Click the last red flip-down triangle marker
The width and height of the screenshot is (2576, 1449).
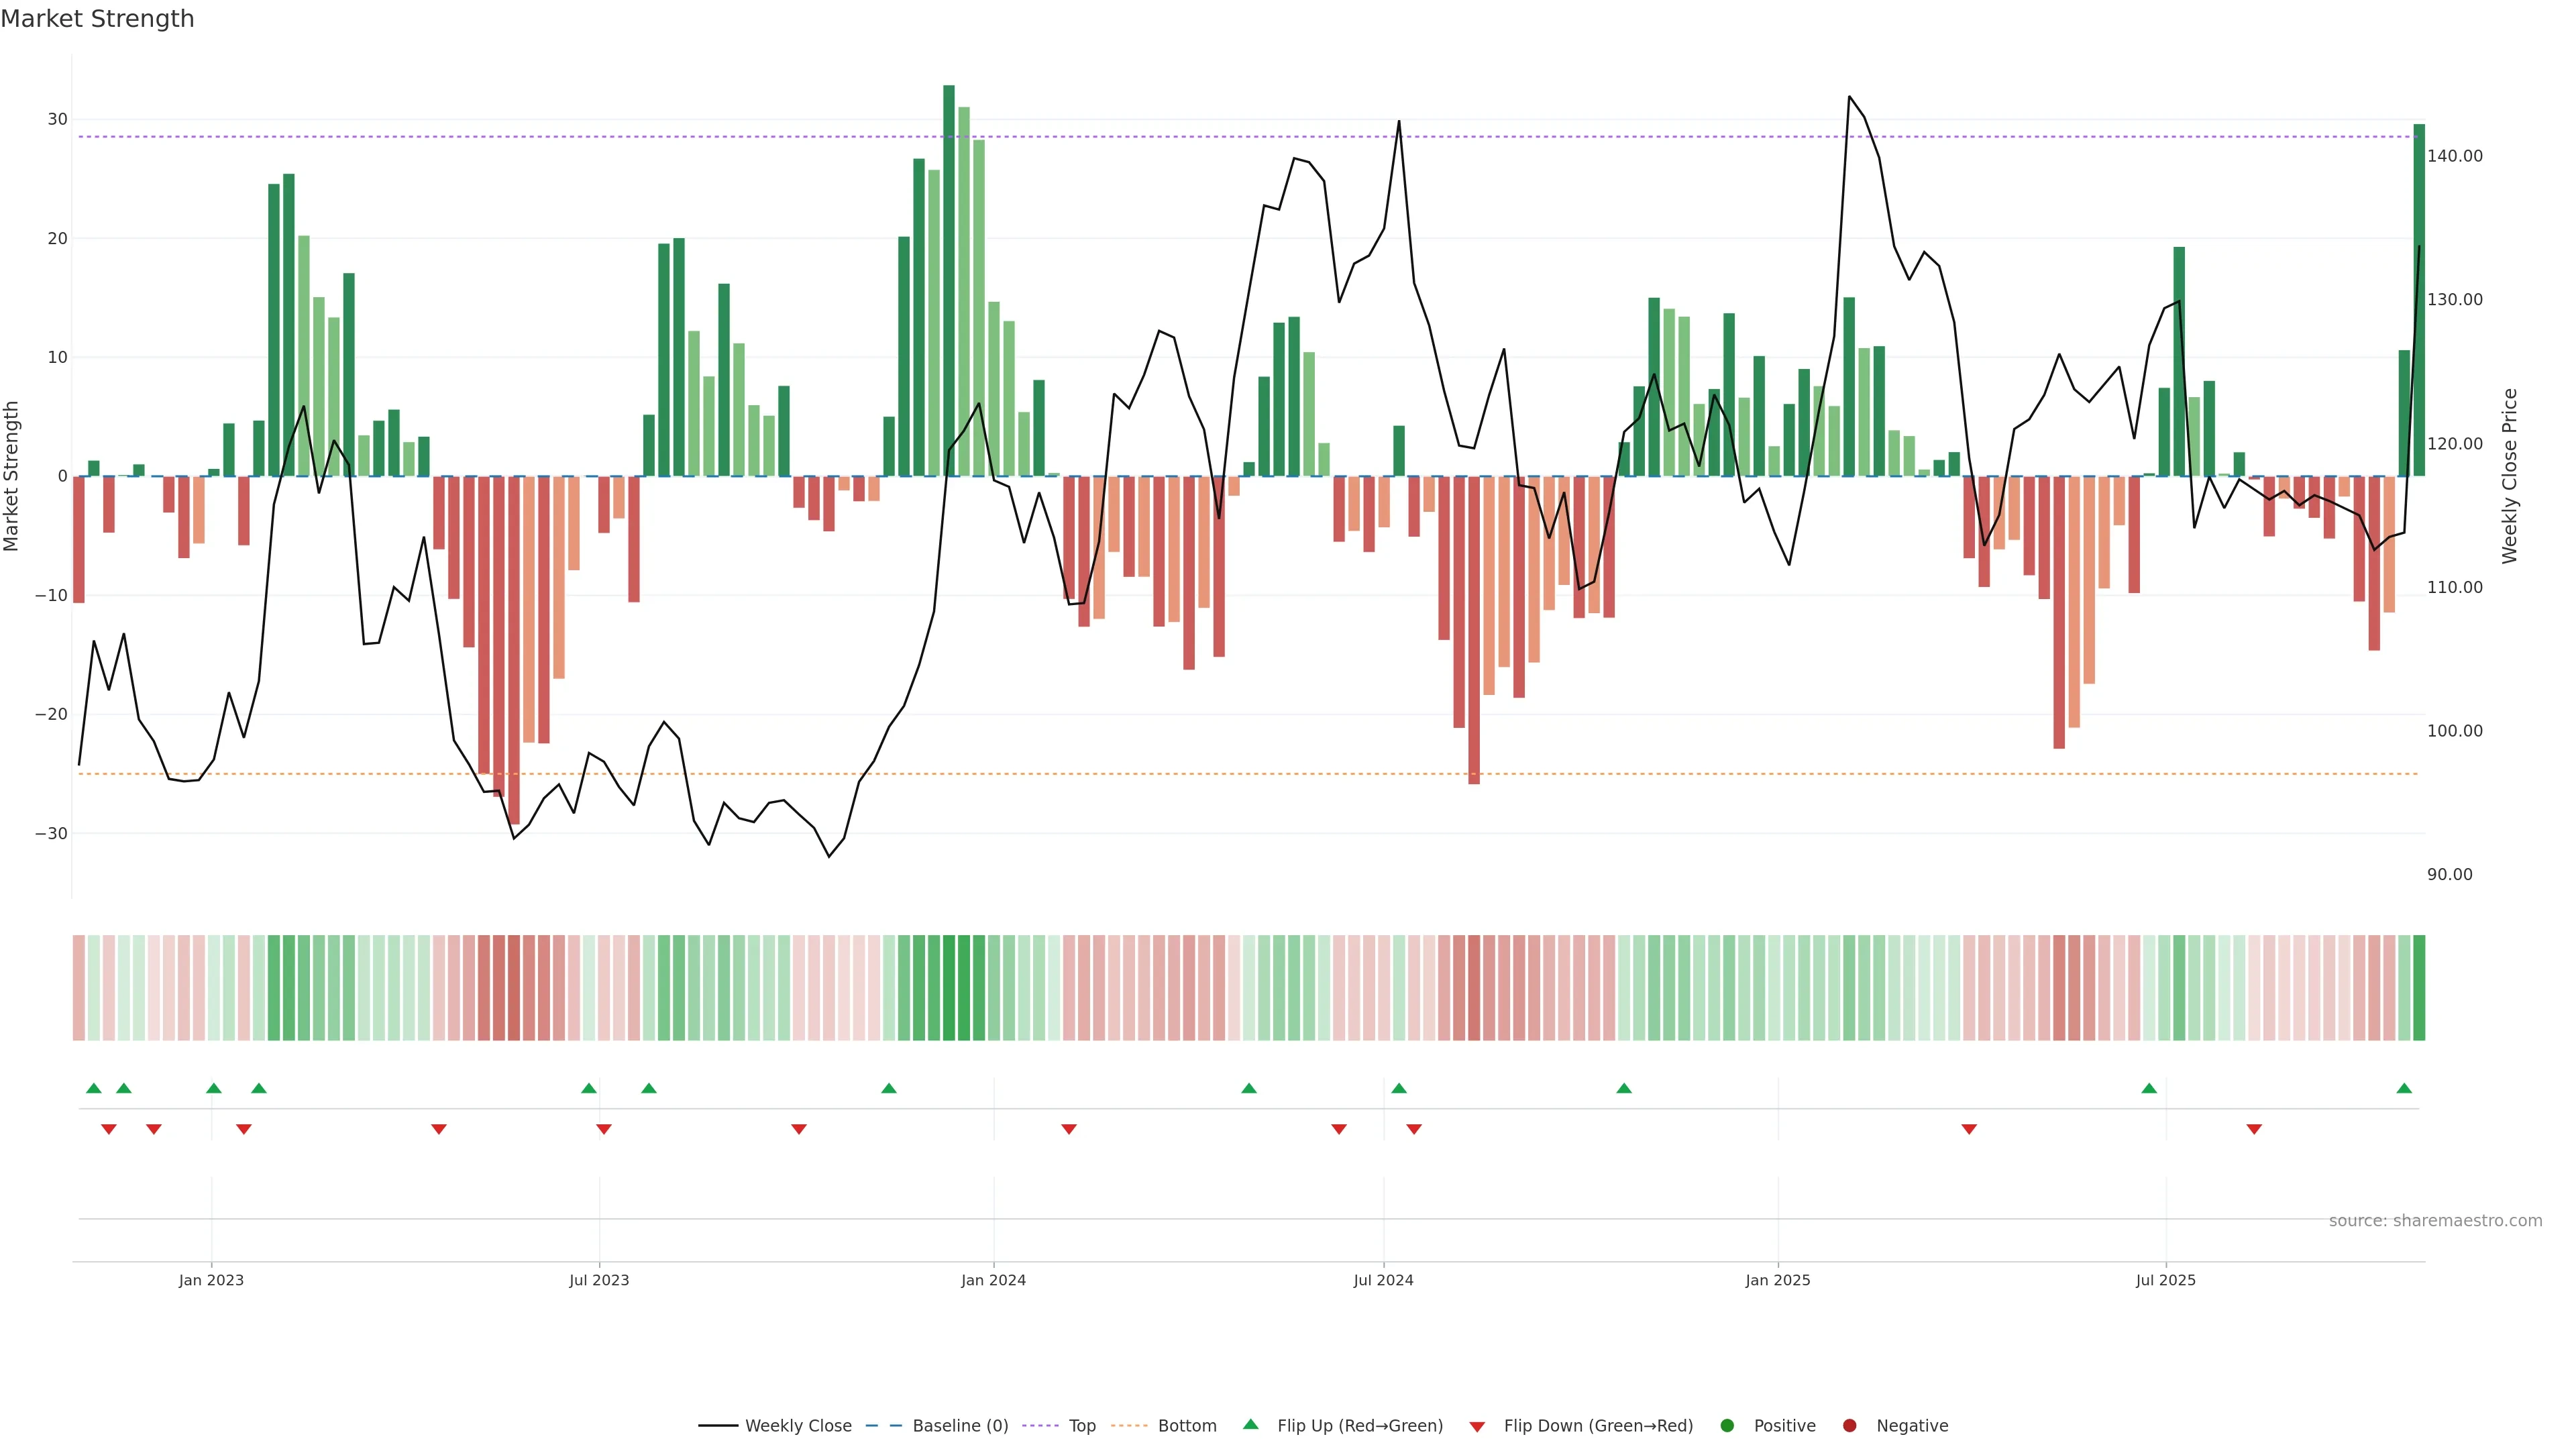click(2254, 1129)
